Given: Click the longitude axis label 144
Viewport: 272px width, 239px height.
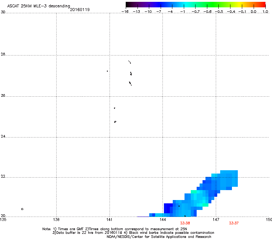Looking at the screenshot, I should pyautogui.click(x=163, y=220).
